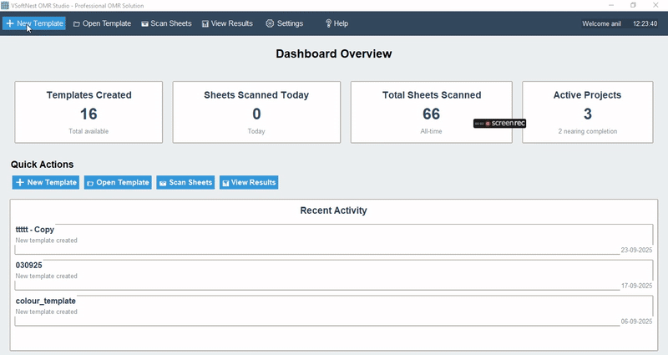Click the scanner icon beside Scan Sheets in the menu bar

click(x=144, y=23)
